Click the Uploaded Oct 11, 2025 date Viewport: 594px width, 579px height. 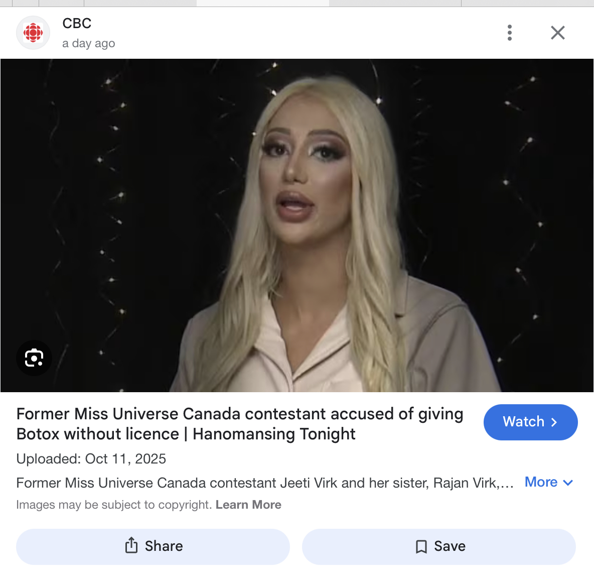click(x=91, y=459)
